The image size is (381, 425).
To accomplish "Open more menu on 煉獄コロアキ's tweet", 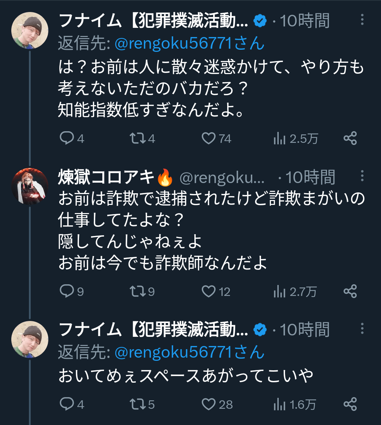I will click(362, 176).
